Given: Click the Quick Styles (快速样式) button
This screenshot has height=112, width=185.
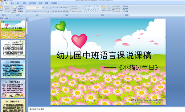Looking at the screenshot, I should point(109,9).
